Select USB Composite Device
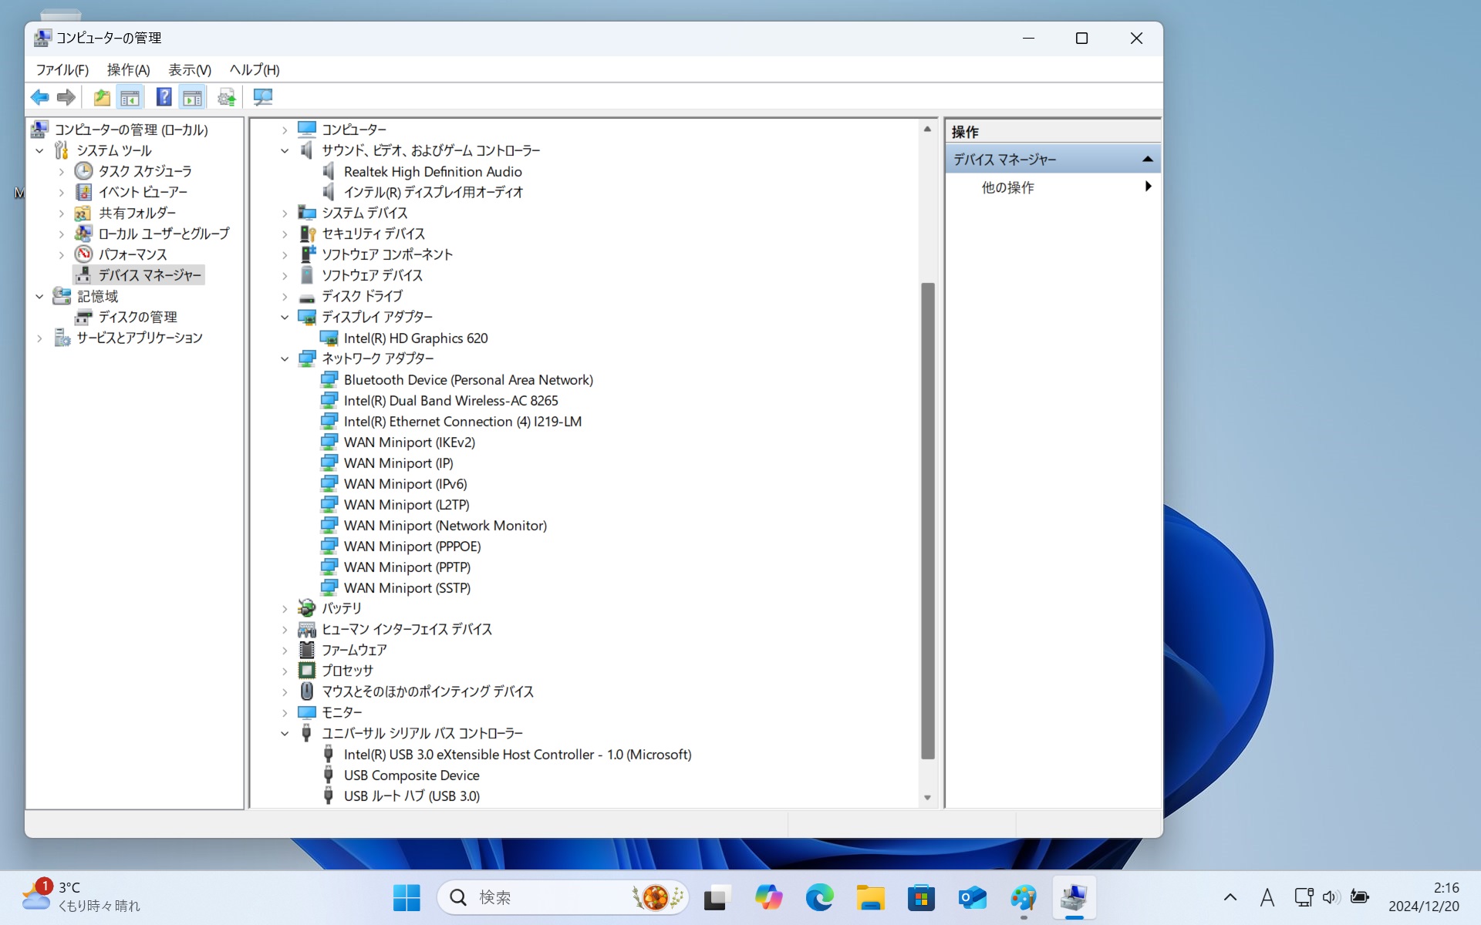The width and height of the screenshot is (1481, 925). [x=412, y=775]
